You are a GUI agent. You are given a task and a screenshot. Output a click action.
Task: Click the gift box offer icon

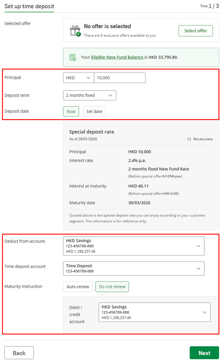75,30
